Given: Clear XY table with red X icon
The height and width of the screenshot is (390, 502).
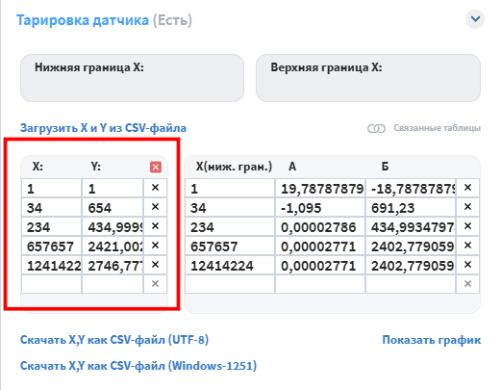Looking at the screenshot, I should tap(156, 167).
